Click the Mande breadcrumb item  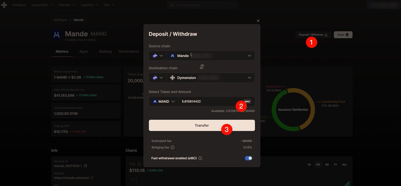[79, 20]
